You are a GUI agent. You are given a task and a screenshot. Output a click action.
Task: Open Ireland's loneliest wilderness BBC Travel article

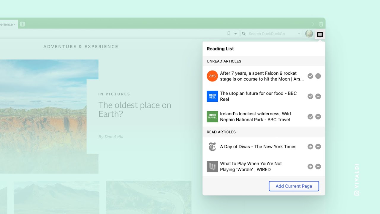click(x=255, y=117)
